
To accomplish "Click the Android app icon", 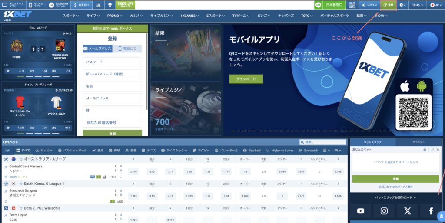I will tap(422, 86).
